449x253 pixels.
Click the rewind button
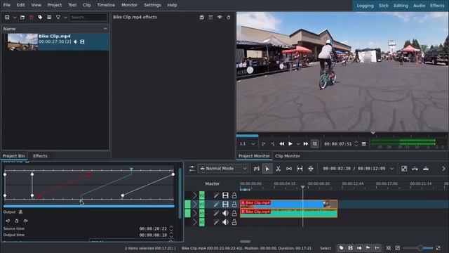282,143
